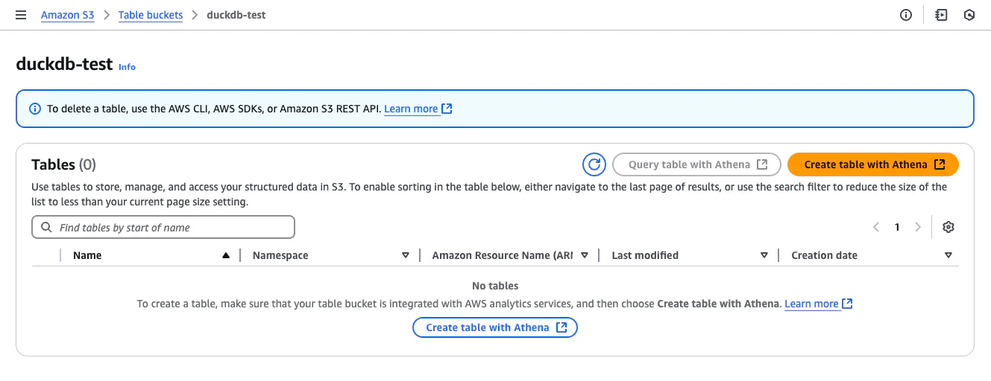
Task: Go to next page of tables
Action: [x=918, y=227]
